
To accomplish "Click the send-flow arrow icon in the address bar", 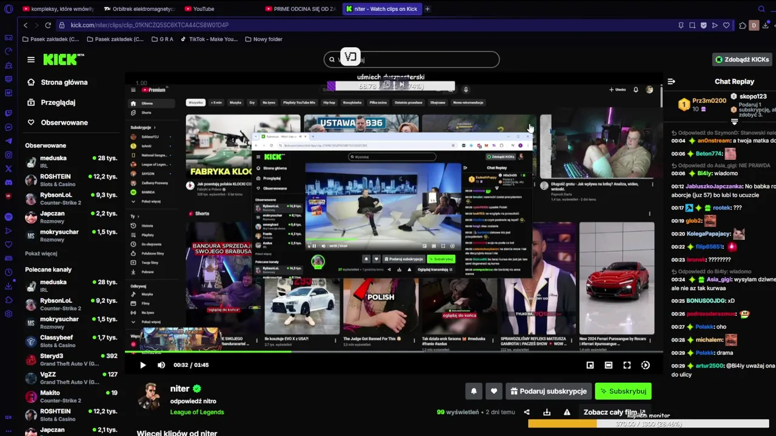I will click(715, 25).
